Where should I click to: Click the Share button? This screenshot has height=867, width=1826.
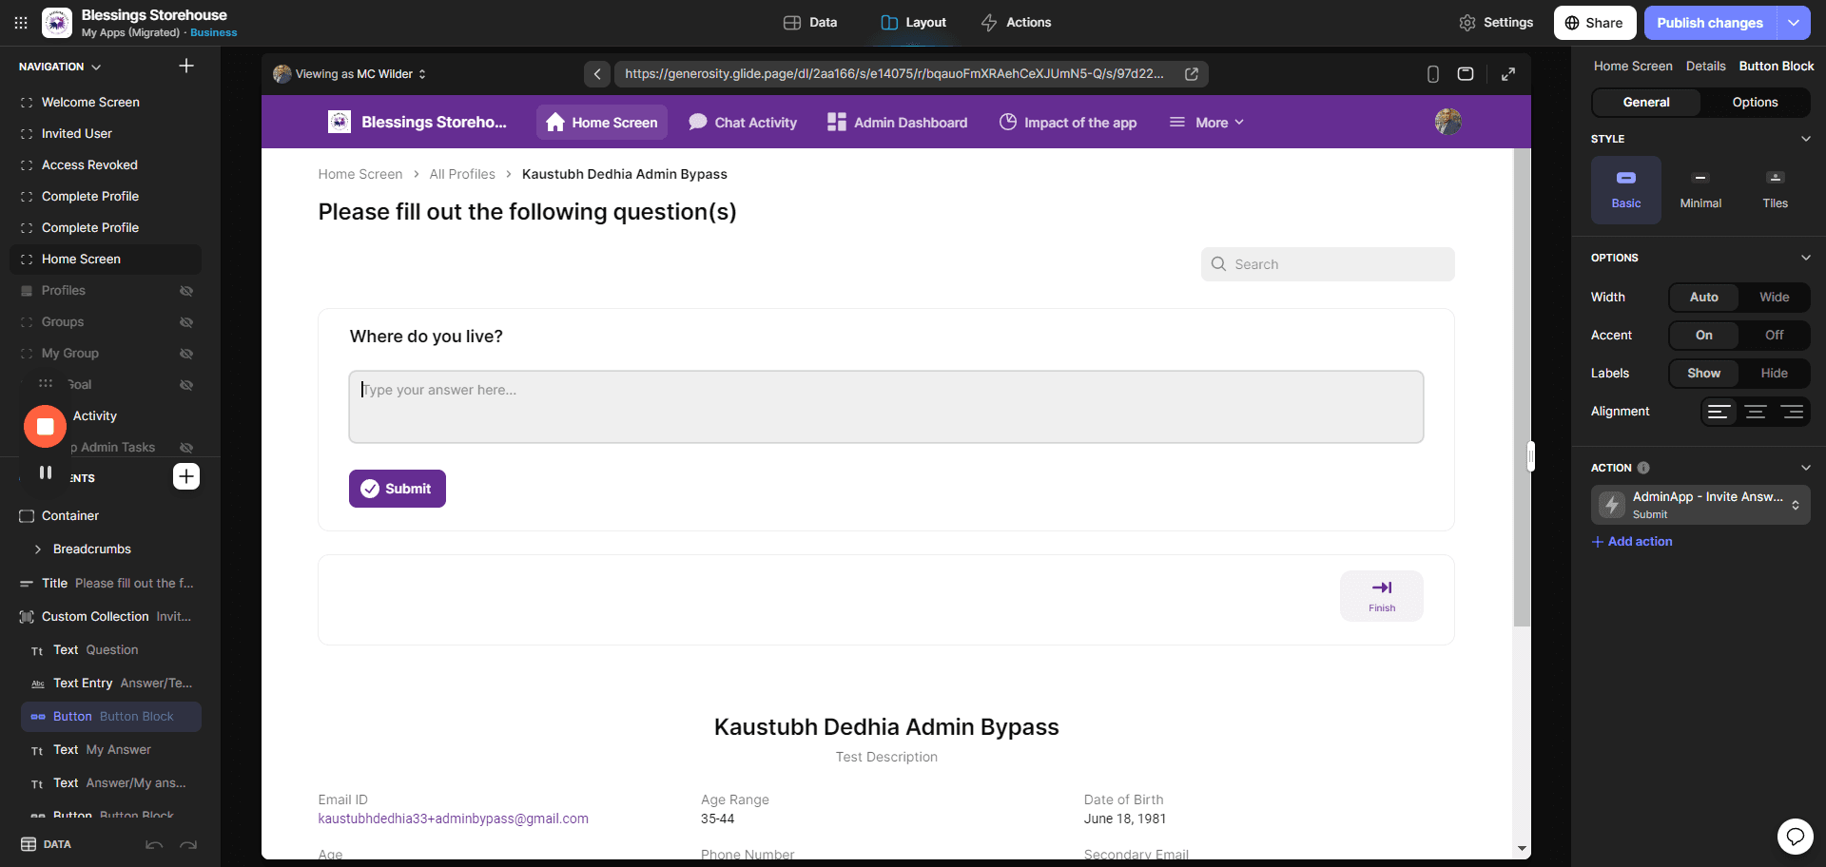[x=1595, y=23]
